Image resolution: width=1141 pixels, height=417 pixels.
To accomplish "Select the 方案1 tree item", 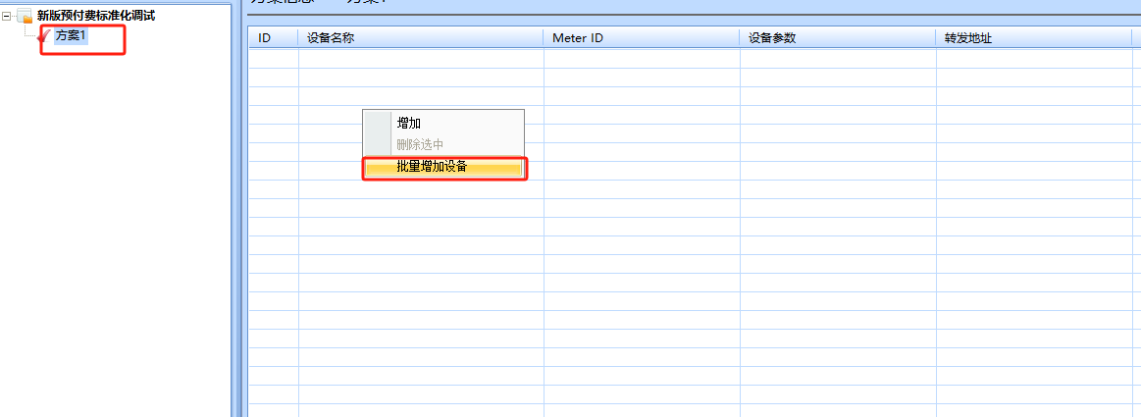I will (71, 35).
